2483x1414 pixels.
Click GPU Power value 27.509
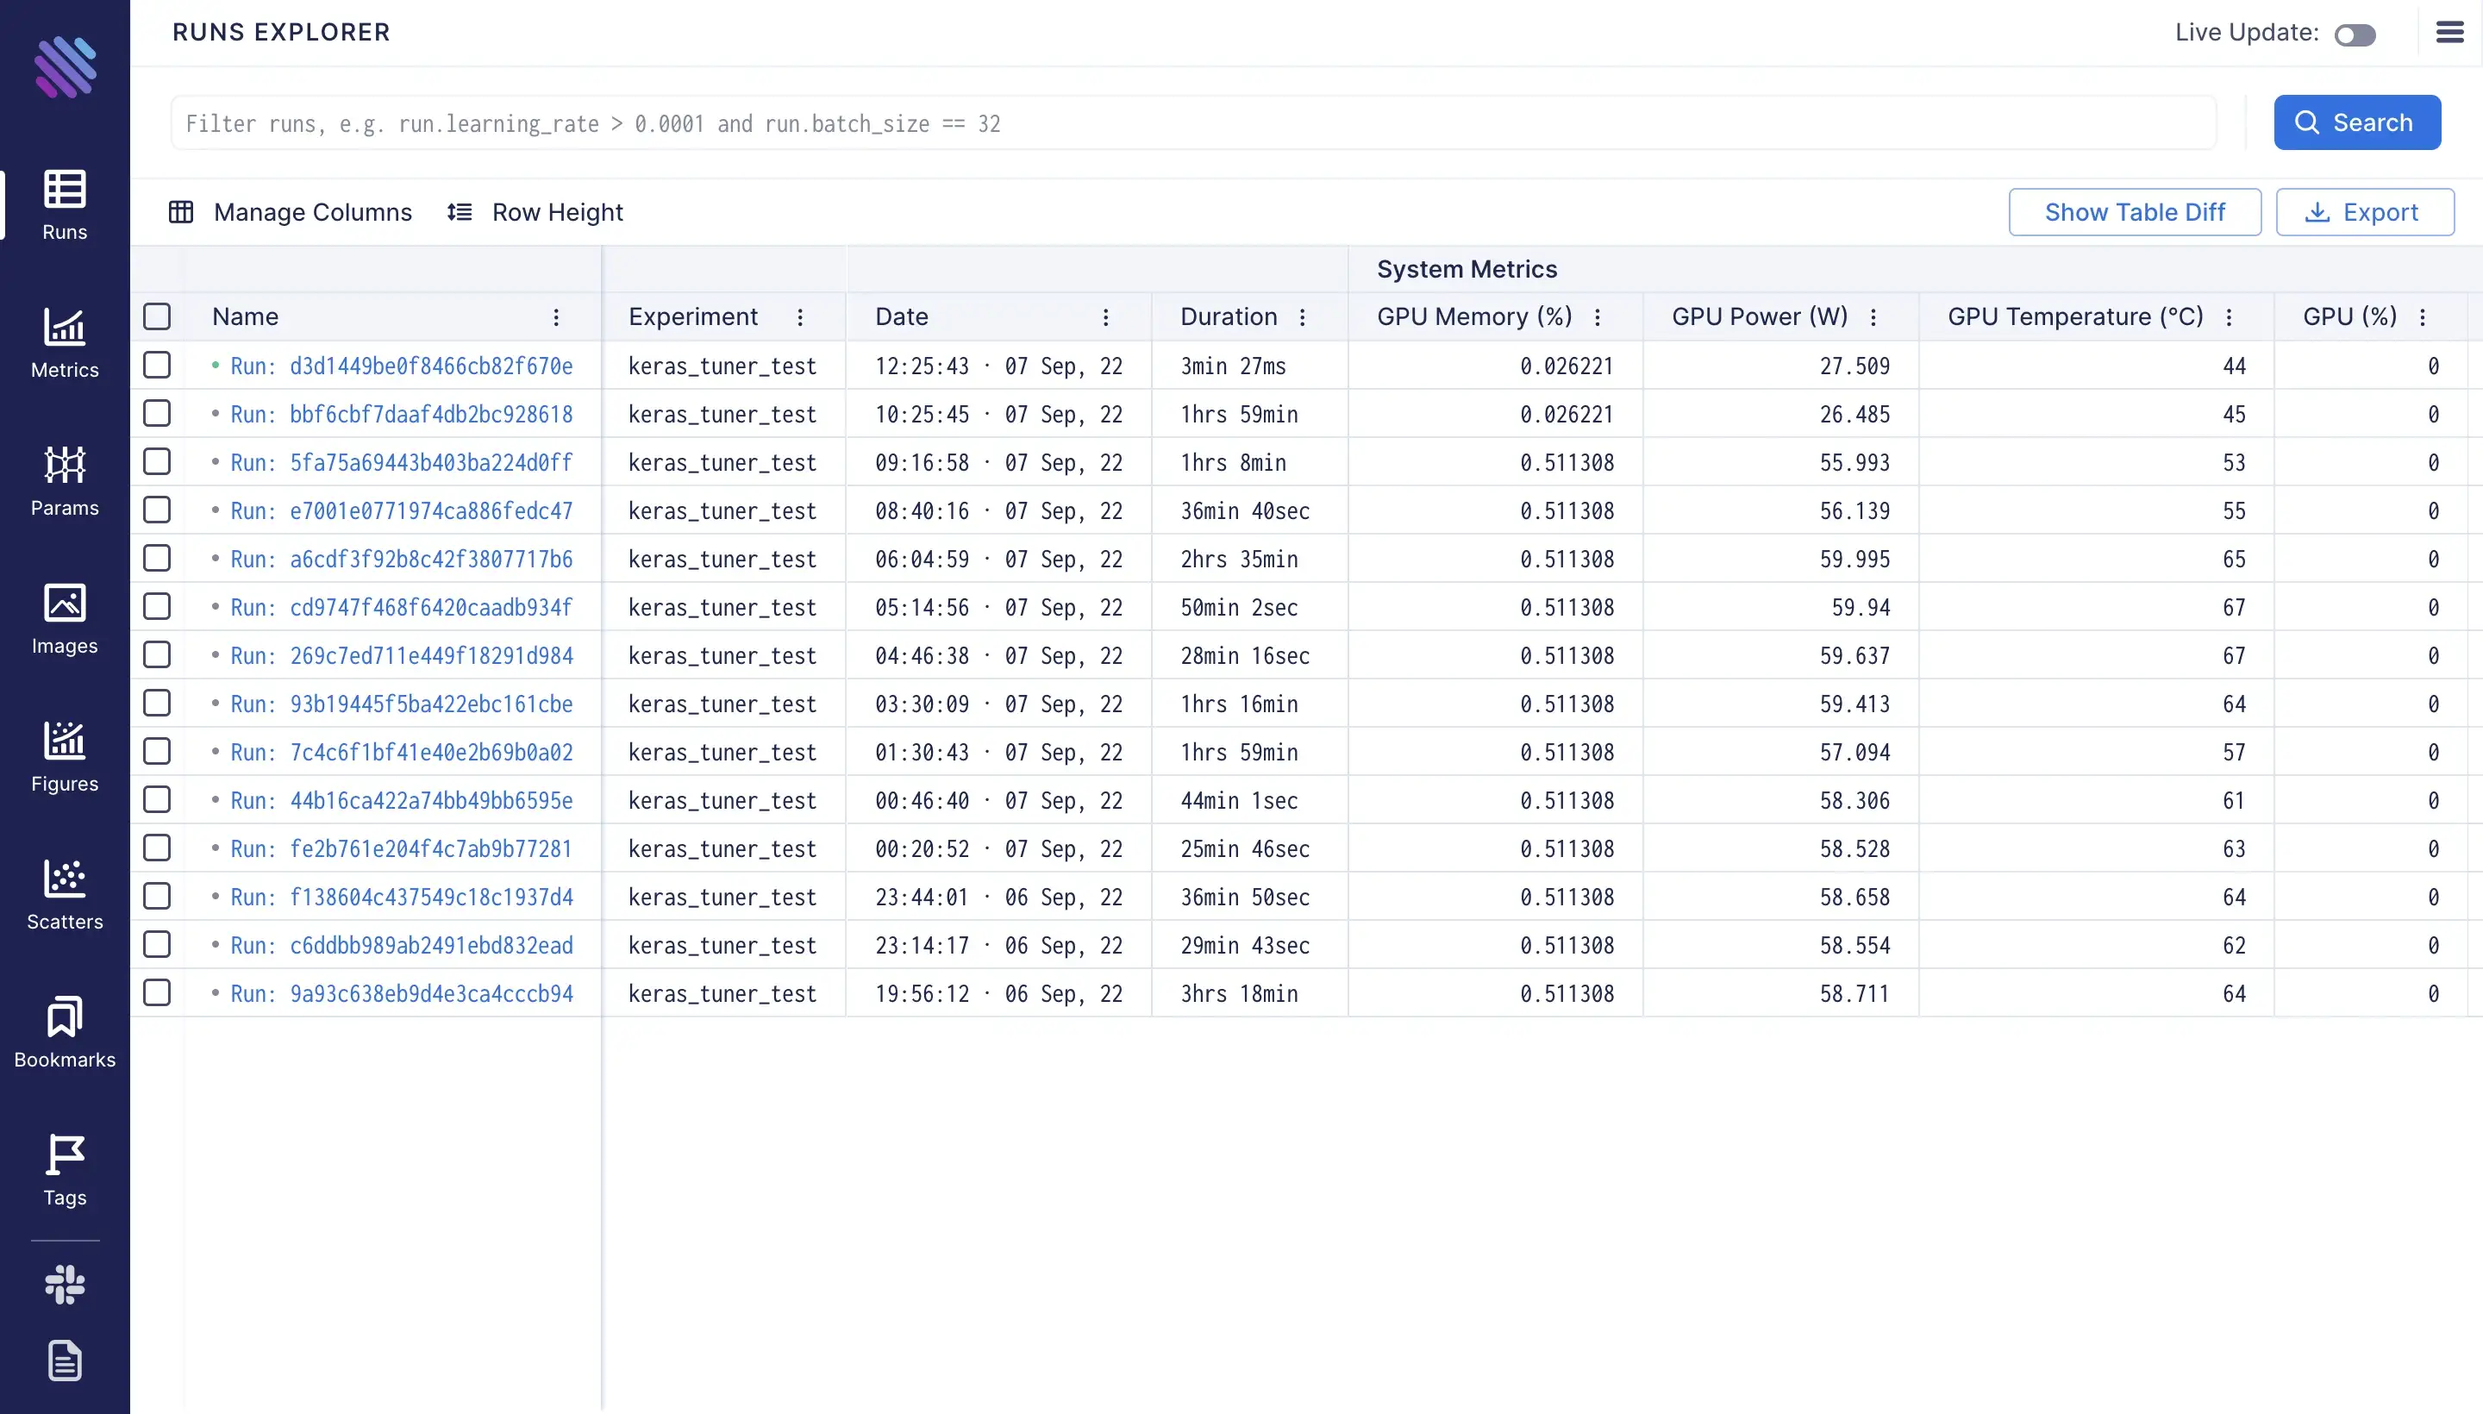[1854, 366]
